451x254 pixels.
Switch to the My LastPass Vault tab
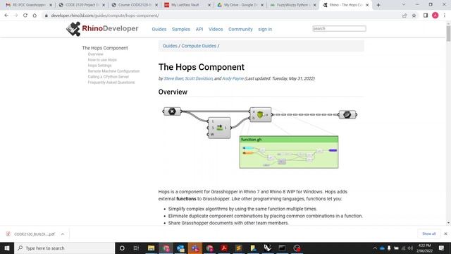[185, 5]
